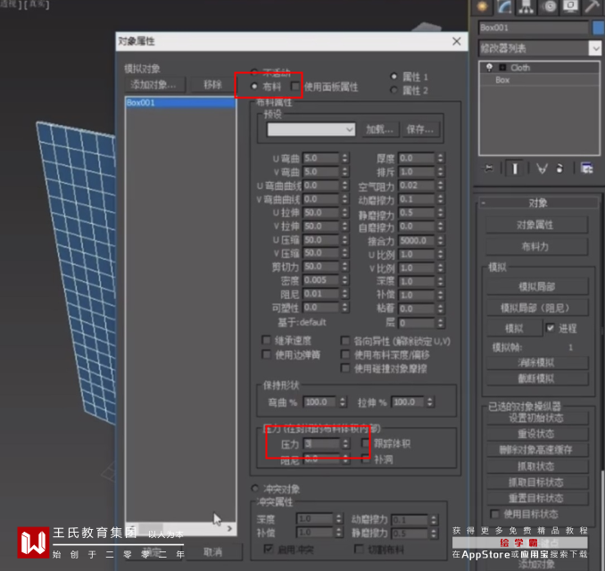Viewport: 605px width, 571px height.
Task: Enable the 使用布料深度/偏移 checkbox
Action: [345, 354]
